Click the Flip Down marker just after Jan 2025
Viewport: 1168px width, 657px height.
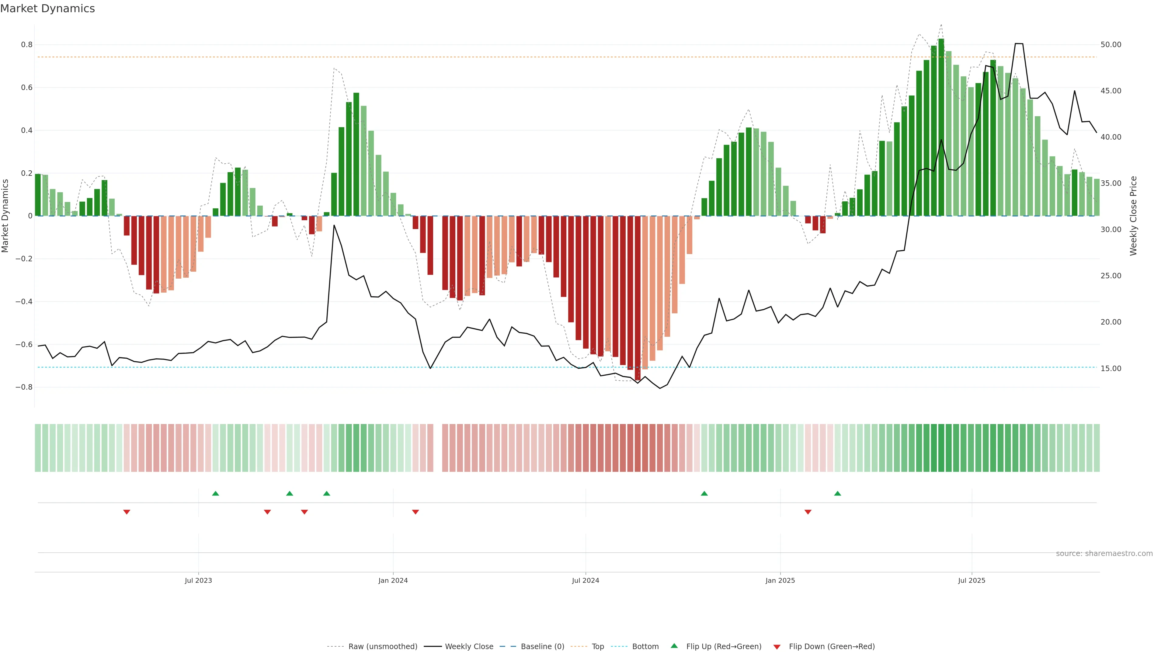[808, 512]
